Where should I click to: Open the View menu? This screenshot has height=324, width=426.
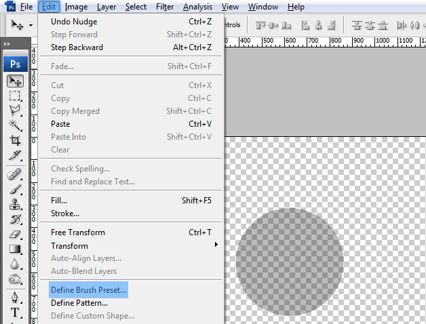230,7
